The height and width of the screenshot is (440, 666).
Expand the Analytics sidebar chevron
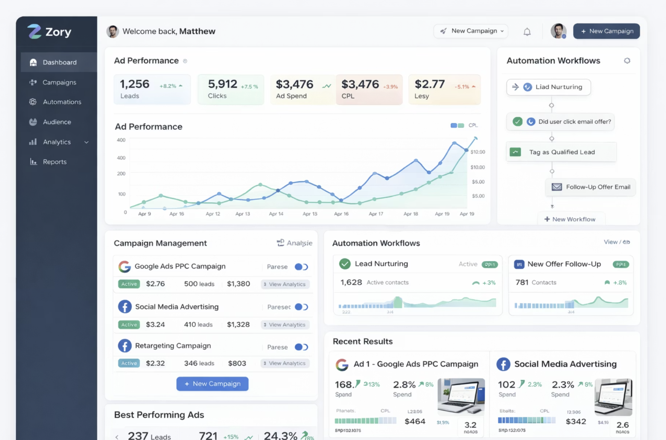[86, 142]
